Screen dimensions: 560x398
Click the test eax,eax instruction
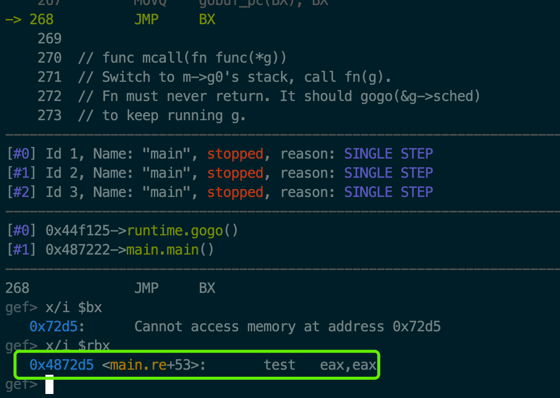click(320, 365)
